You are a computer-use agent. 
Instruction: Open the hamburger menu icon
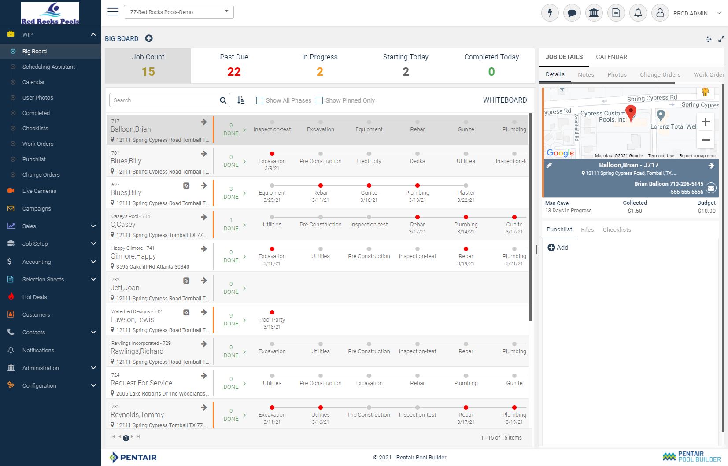pyautogui.click(x=113, y=12)
